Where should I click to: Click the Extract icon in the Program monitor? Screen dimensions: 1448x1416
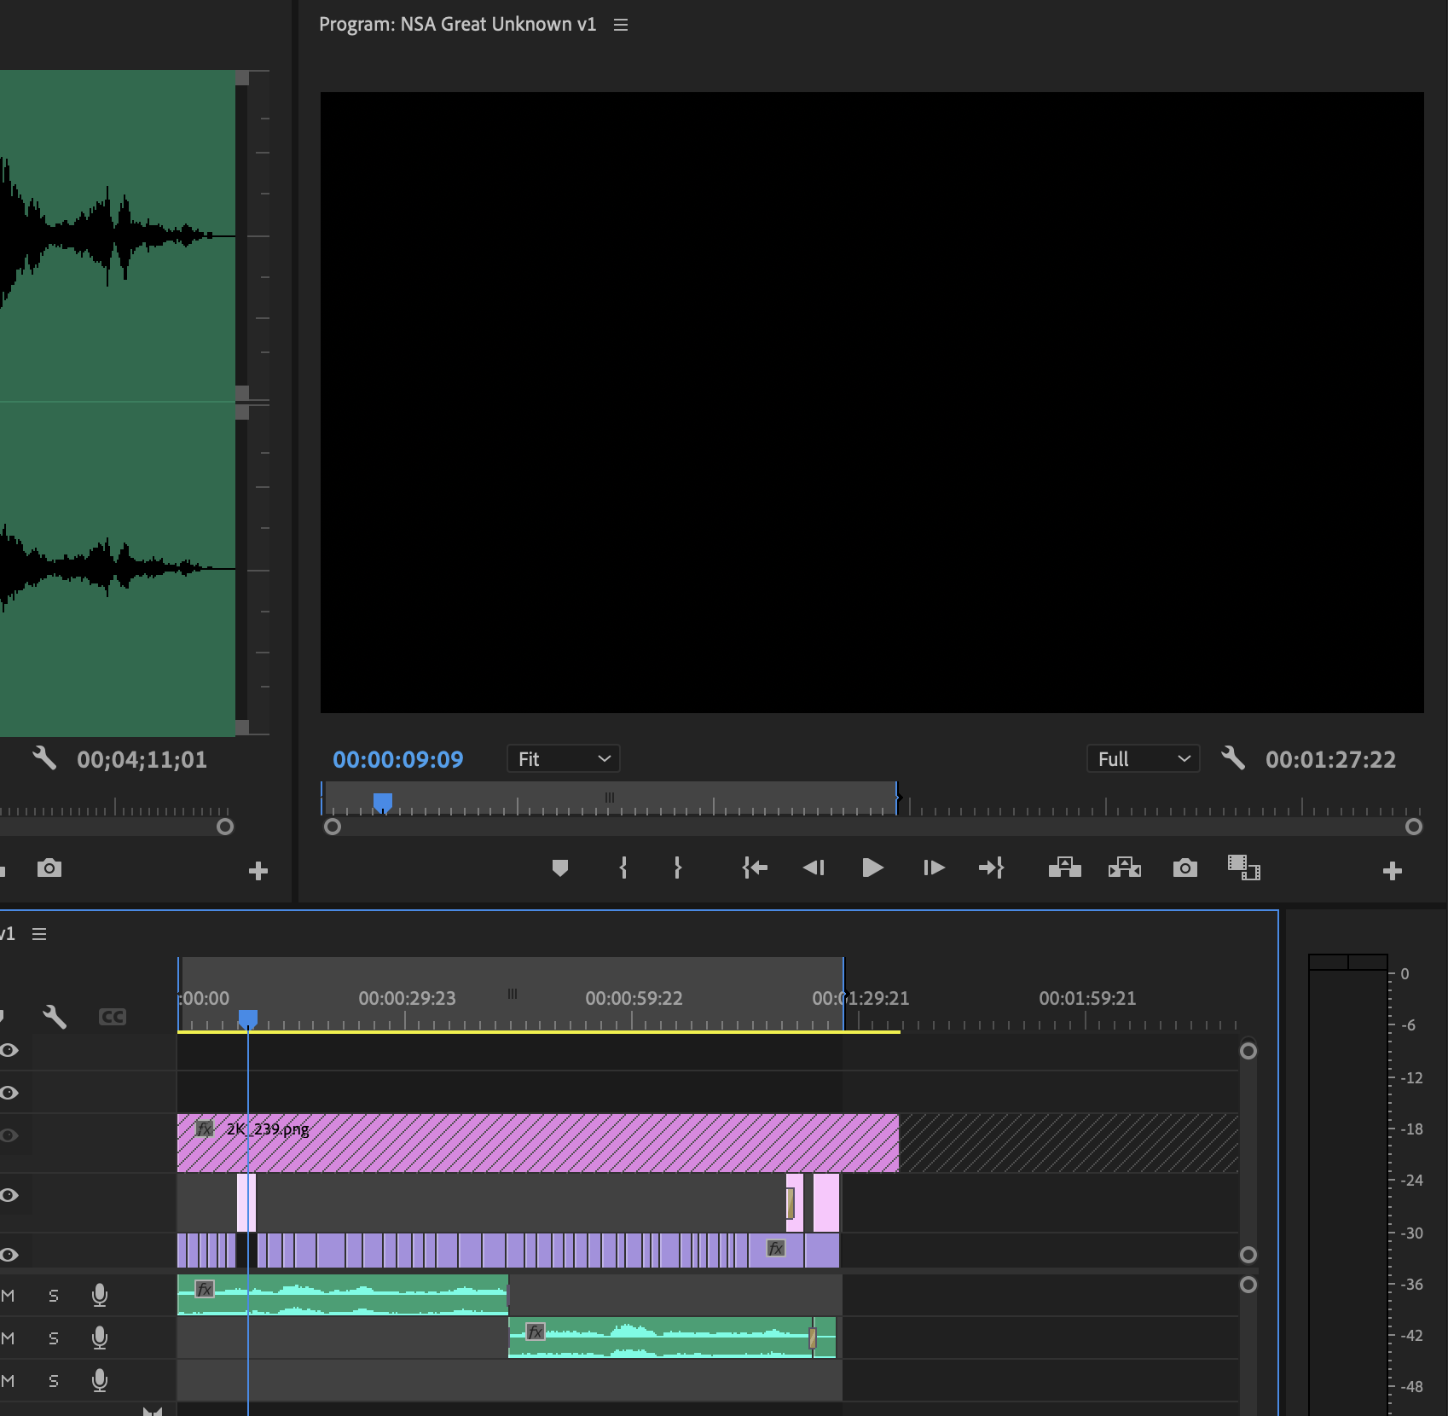coord(1124,868)
